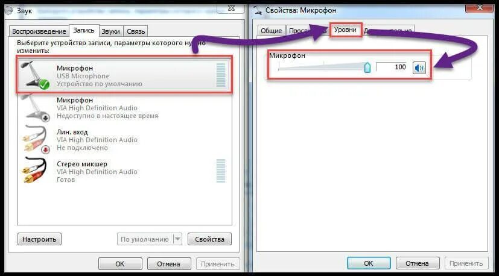Click the Свойства: Микрофон title bar icon
This screenshot has width=499, height=276.
coord(259,10)
